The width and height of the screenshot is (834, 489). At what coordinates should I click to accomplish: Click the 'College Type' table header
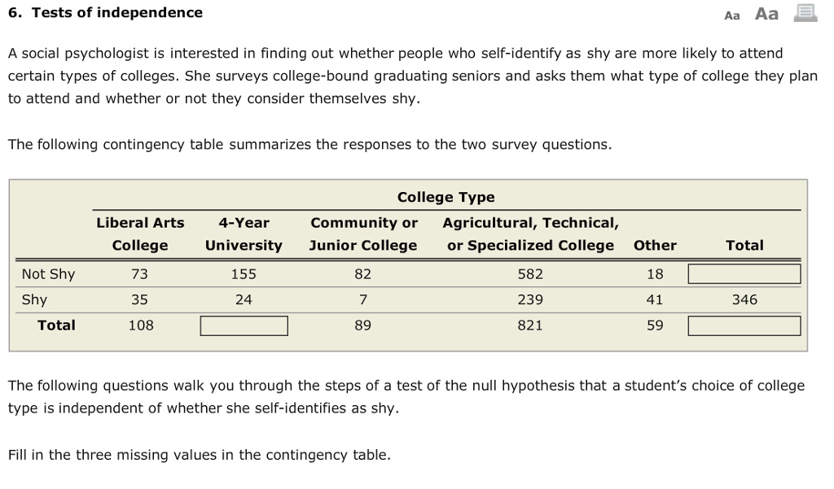pyautogui.click(x=446, y=197)
